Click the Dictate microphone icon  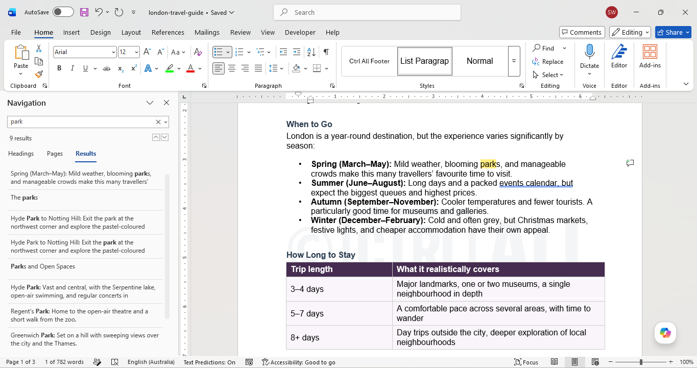pos(589,52)
